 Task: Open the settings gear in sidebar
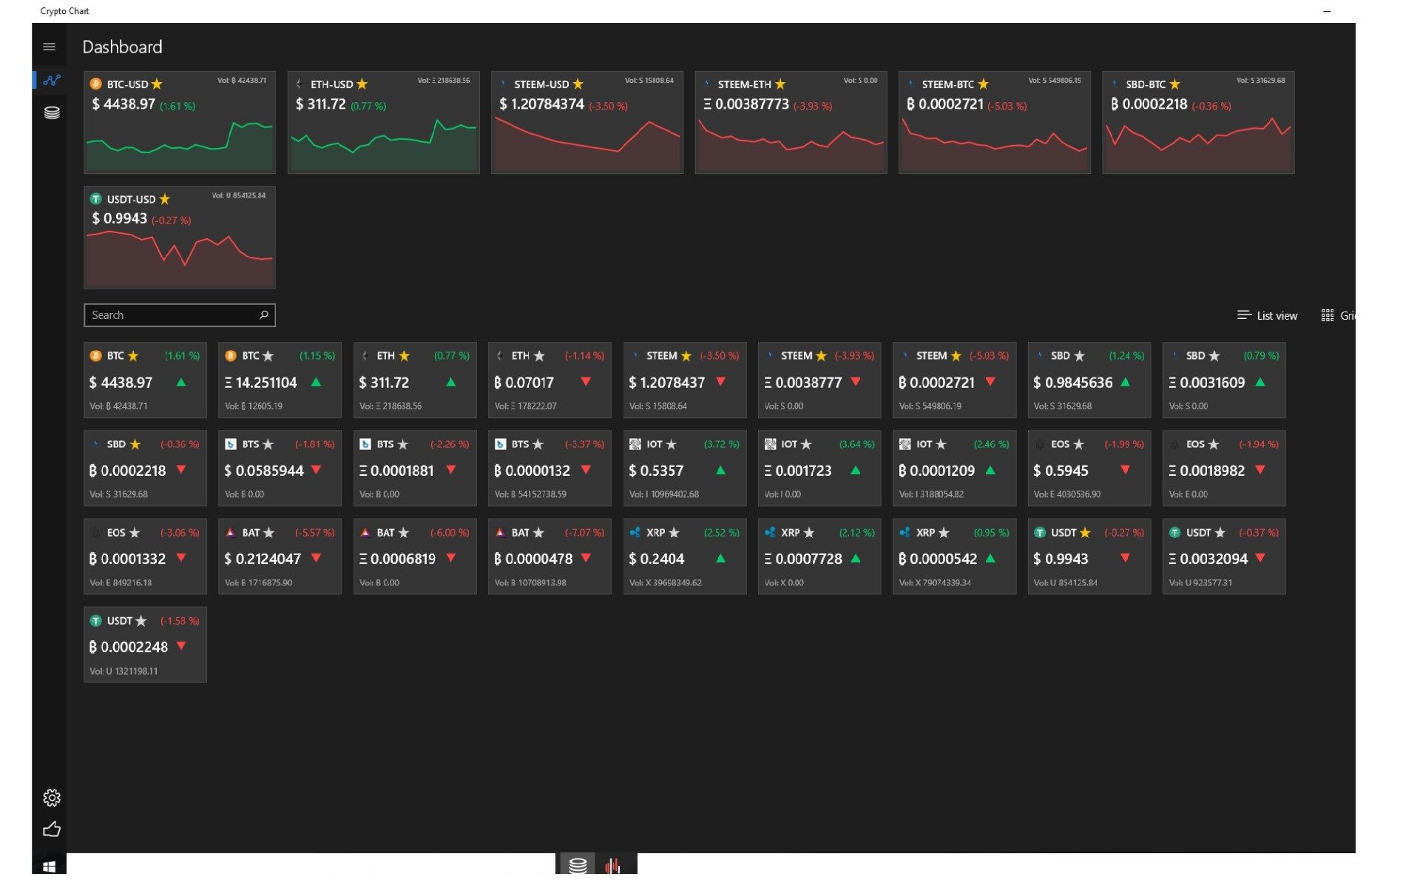(52, 798)
